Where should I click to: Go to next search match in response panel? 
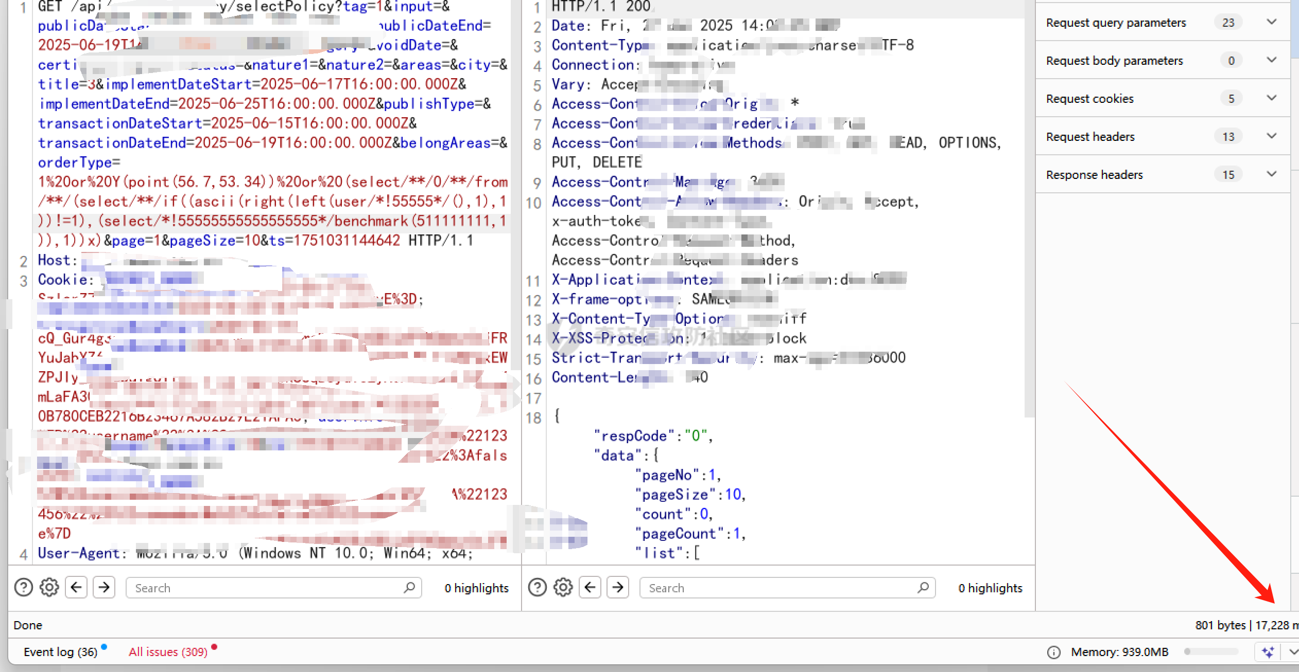click(x=618, y=587)
